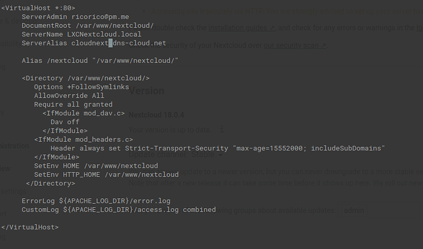
Task: Click the Alias /nextcloud directive line
Action: 100,61
